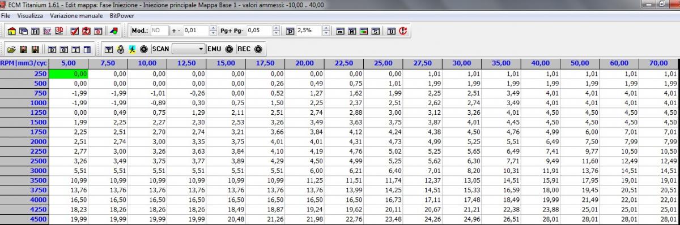The height and width of the screenshot is (225, 680).
Task: Click the overlapping windows icon after the house
Action: pyautogui.click(x=24, y=31)
